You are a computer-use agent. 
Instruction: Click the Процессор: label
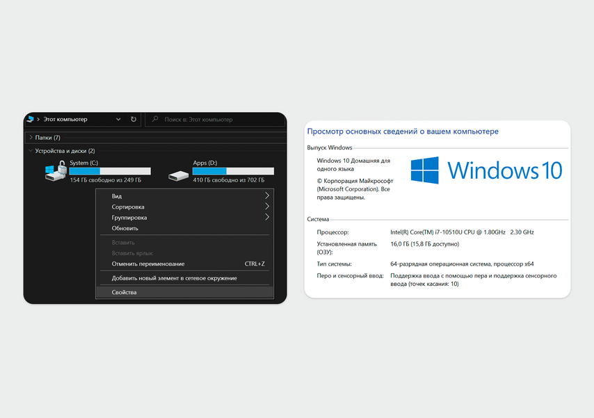pyautogui.click(x=332, y=232)
